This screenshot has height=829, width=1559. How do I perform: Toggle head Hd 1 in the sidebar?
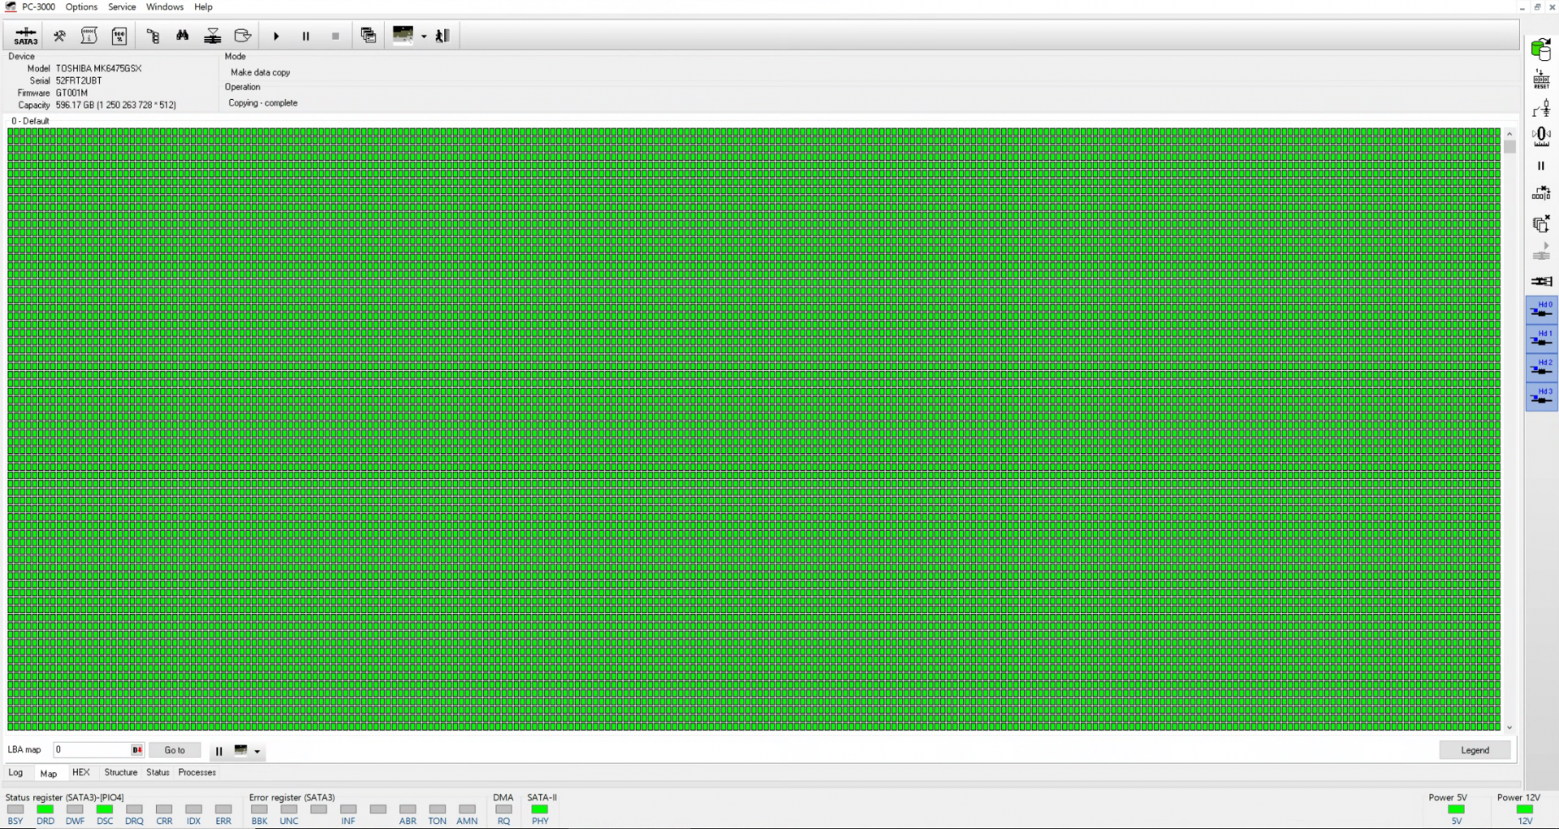point(1541,339)
